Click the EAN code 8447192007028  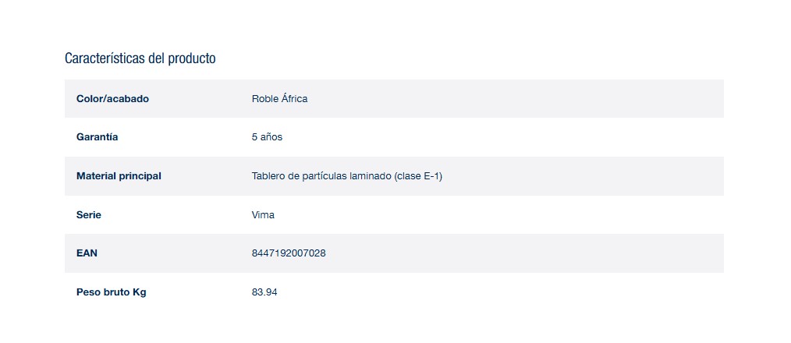[289, 253]
